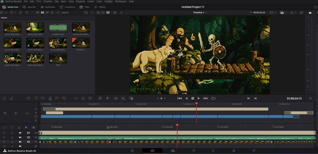Click the Smart Insert edit icon
Screen dimensions: 318x154
28,98
